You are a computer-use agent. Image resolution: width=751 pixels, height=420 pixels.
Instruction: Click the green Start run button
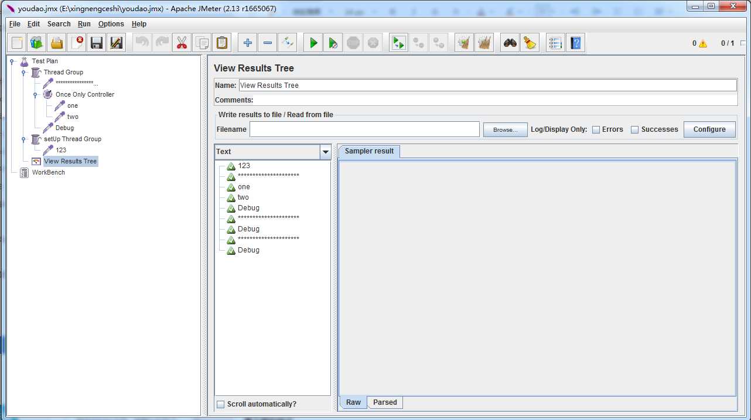click(x=313, y=43)
